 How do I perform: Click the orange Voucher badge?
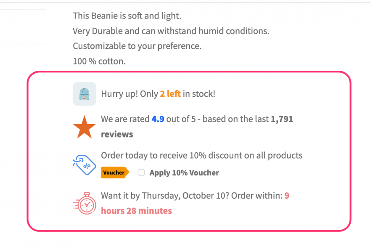point(114,173)
